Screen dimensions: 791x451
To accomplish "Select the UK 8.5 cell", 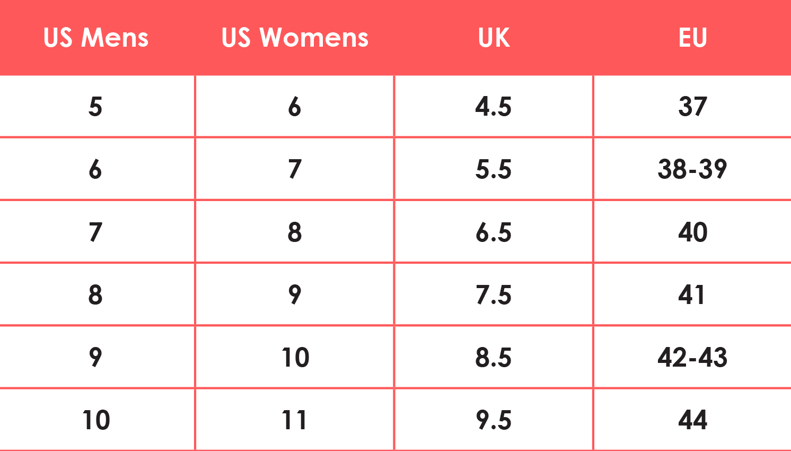I will [x=494, y=357].
